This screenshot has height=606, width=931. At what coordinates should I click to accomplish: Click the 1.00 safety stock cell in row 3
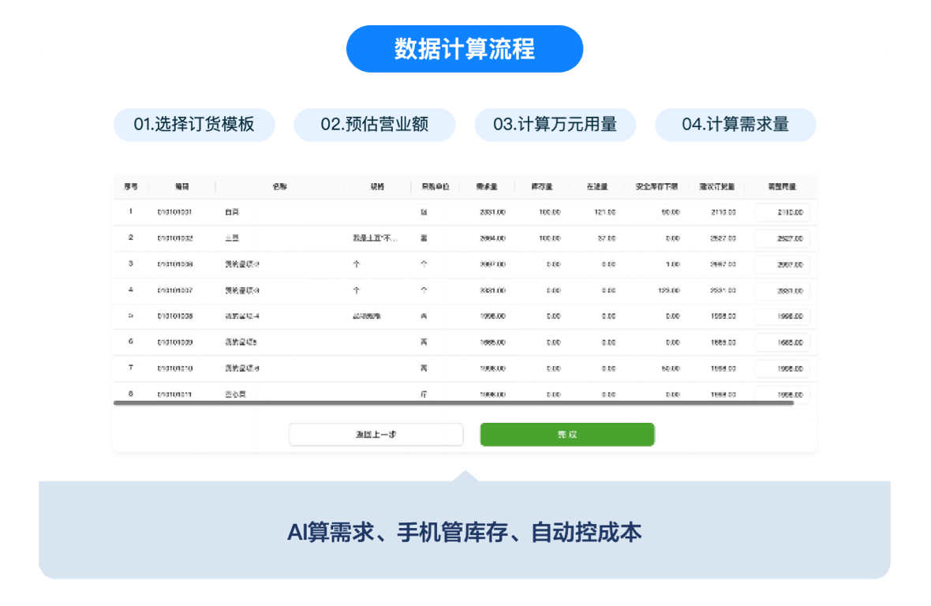coord(673,264)
